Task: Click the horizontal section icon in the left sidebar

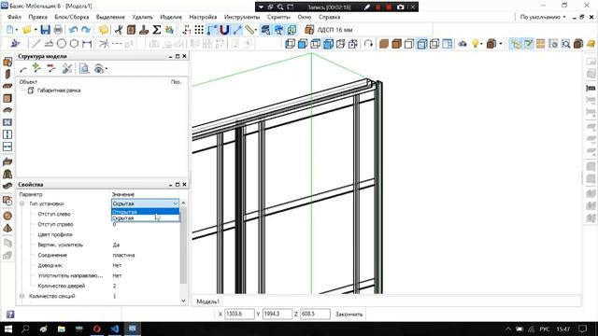Action: pyautogui.click(x=7, y=147)
